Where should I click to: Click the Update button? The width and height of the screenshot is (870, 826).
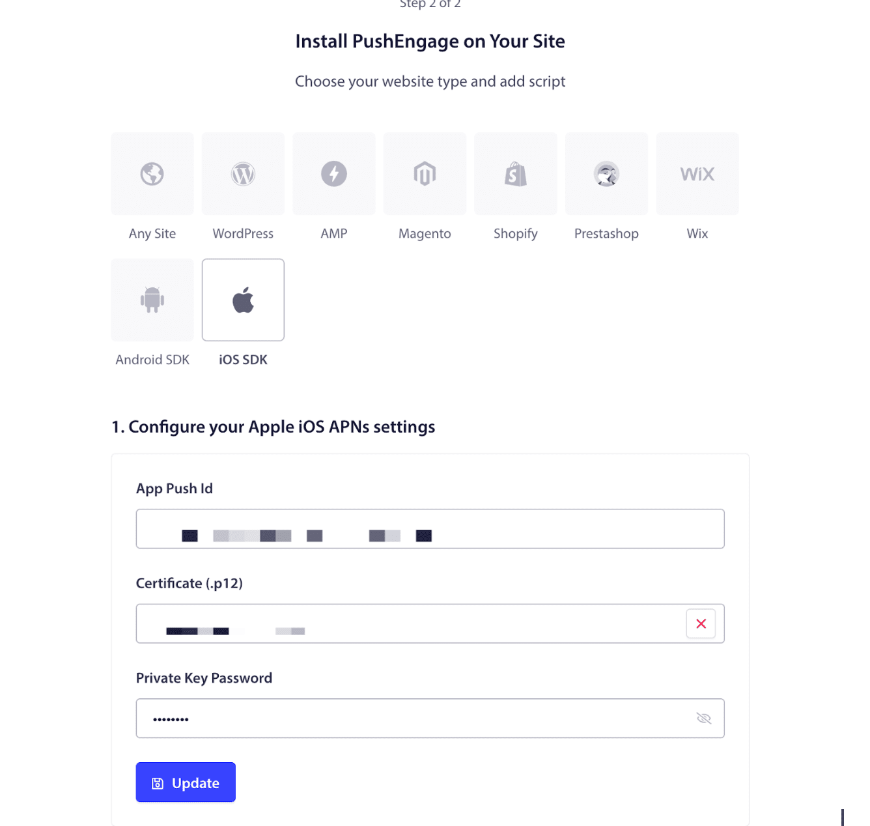[x=186, y=782]
